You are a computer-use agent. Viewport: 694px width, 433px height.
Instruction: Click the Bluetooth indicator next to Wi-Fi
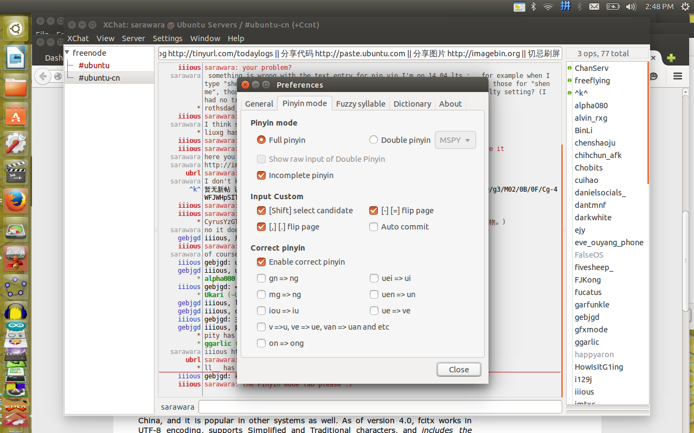point(533,6)
